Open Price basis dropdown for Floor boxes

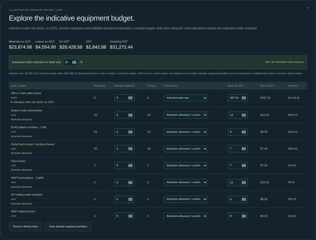tap(185, 165)
